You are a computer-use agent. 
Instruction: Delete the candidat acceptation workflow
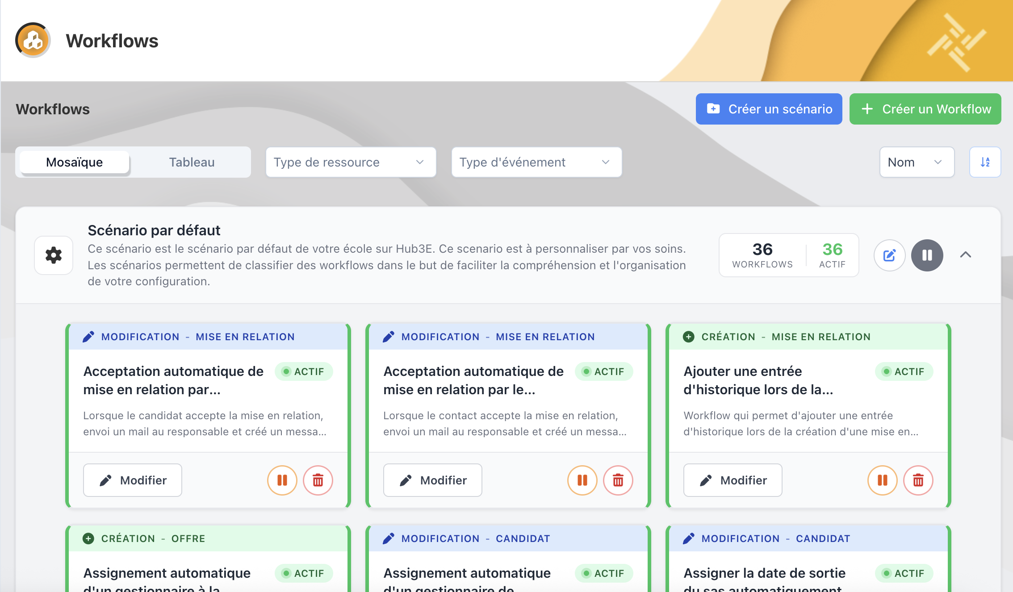point(318,480)
